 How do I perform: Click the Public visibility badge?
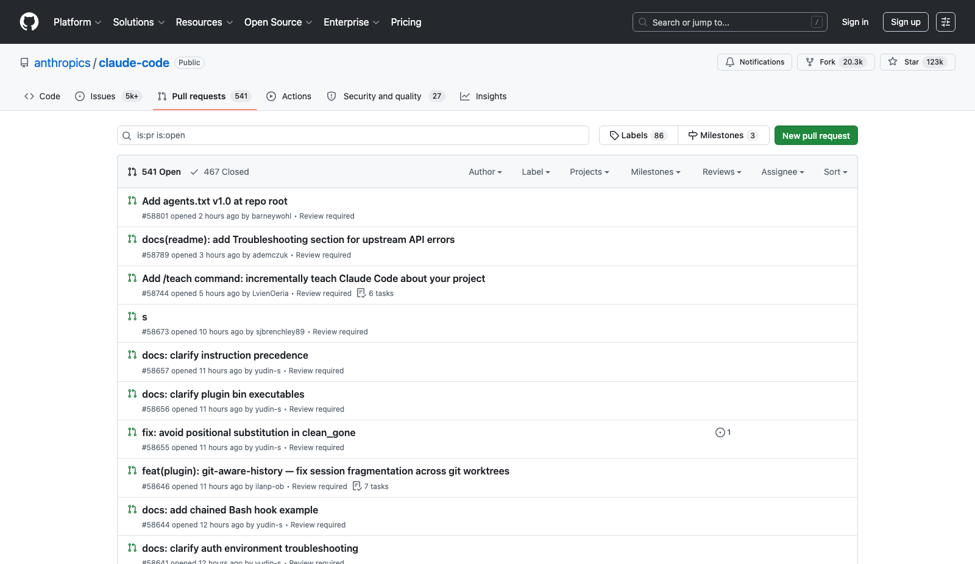tap(190, 63)
